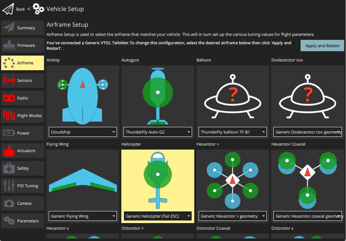Select the Radio controller icon
The image size is (346, 241).
9,98
